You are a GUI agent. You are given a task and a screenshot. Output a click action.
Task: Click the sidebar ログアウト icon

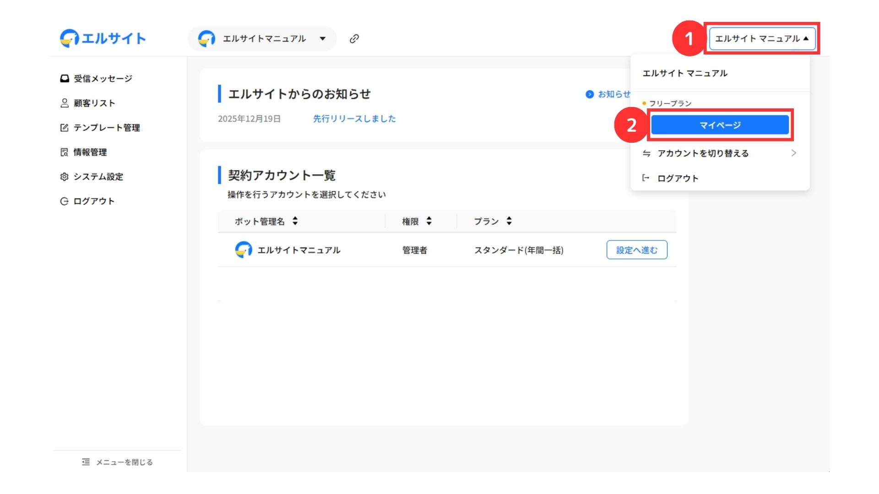tap(65, 201)
